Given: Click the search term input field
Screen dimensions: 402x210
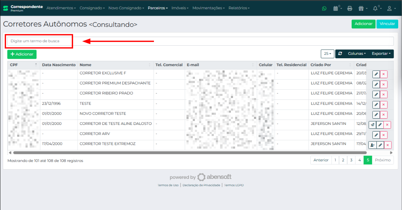Looking at the screenshot, I should tap(199, 41).
